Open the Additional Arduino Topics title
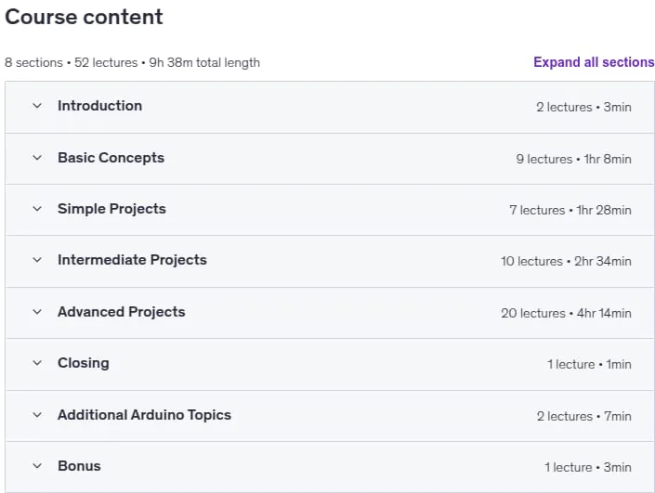Viewport: 655px width, 493px height. (x=145, y=415)
